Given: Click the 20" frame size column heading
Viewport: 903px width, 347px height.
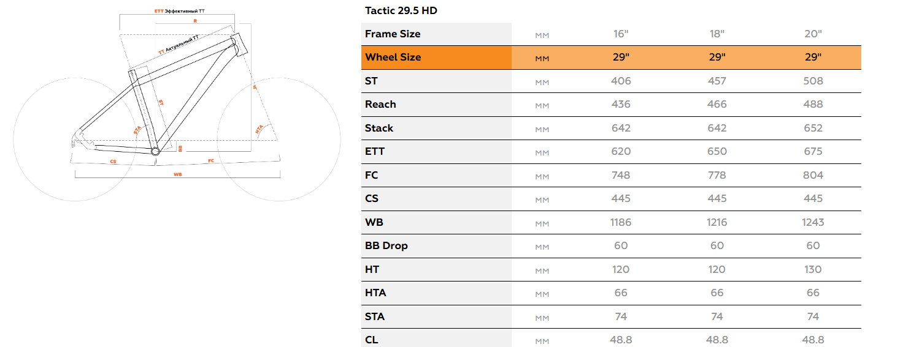Looking at the screenshot, I should (x=813, y=34).
